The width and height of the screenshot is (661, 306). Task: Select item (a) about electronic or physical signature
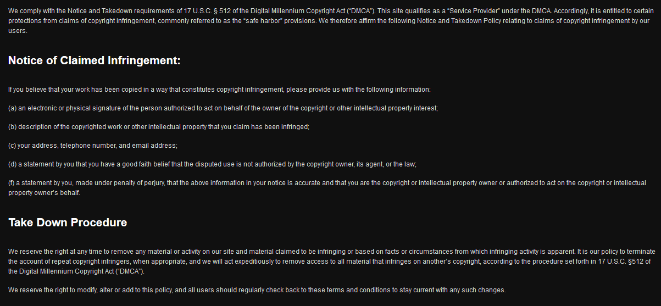[223, 108]
